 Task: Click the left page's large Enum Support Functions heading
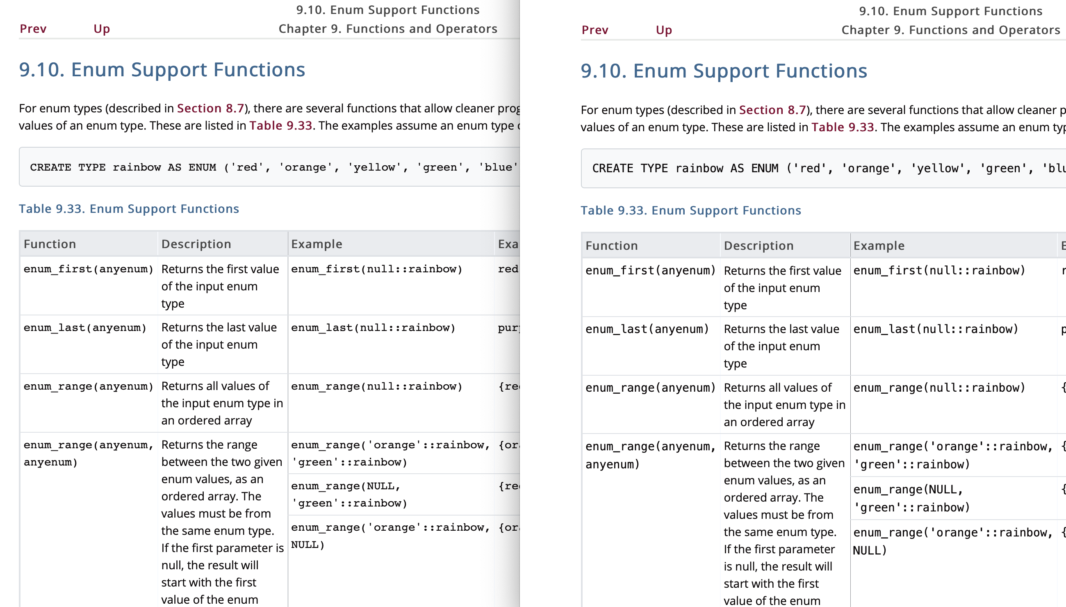click(x=162, y=70)
